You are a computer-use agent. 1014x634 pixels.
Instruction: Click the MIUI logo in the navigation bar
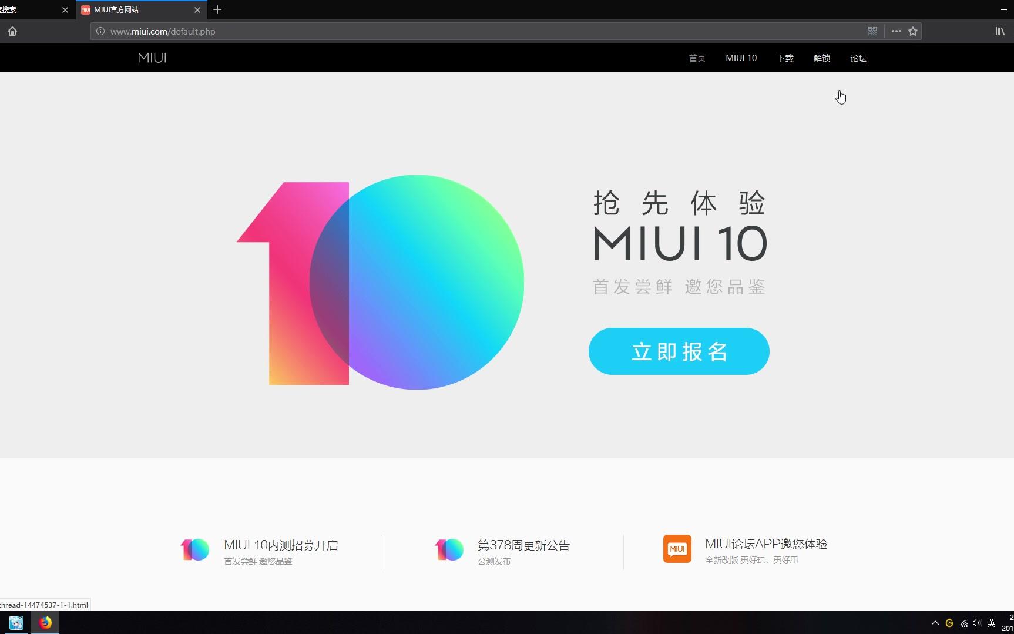(151, 58)
